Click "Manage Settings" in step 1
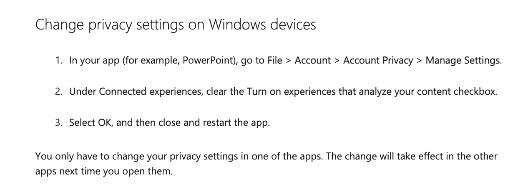This screenshot has width=508, height=194. point(462,61)
